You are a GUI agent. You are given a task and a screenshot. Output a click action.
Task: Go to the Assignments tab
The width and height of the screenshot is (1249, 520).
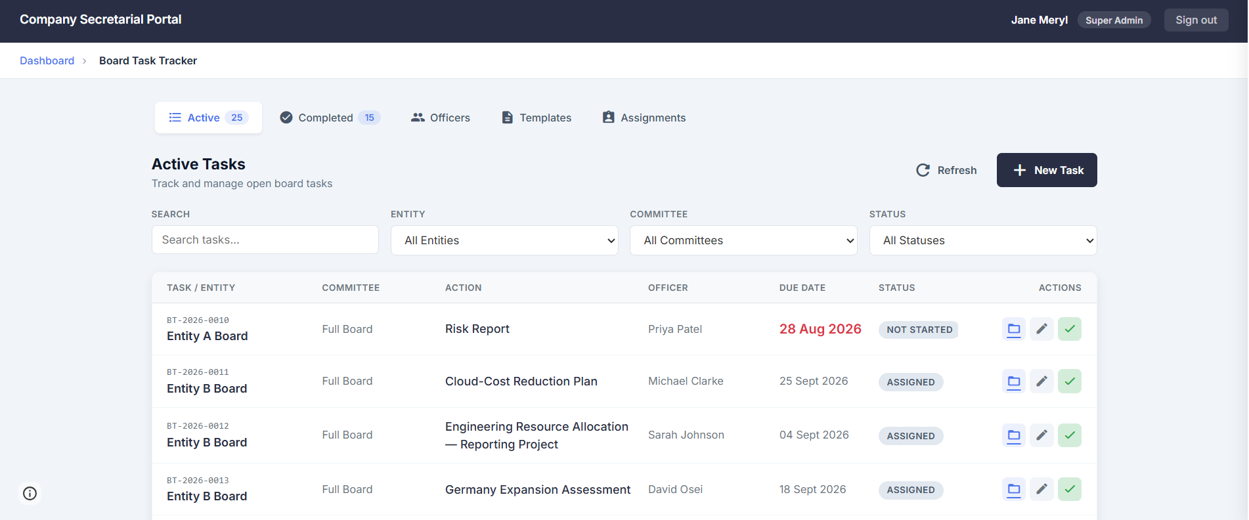tap(644, 118)
